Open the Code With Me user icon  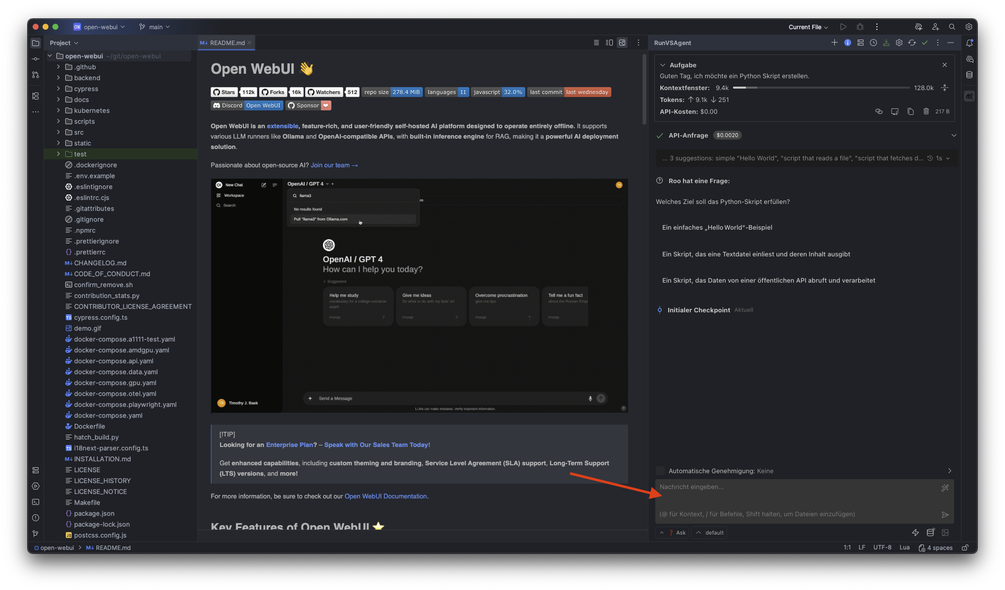click(935, 27)
